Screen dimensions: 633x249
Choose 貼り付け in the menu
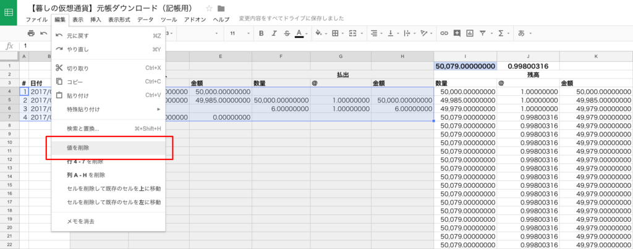(108, 96)
